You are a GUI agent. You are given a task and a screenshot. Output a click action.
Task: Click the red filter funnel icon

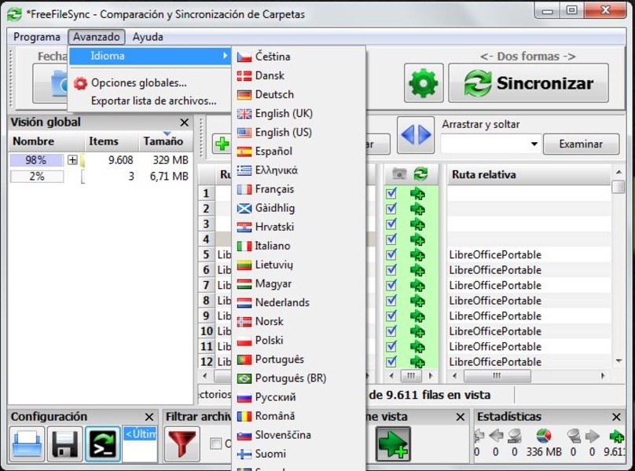click(182, 444)
